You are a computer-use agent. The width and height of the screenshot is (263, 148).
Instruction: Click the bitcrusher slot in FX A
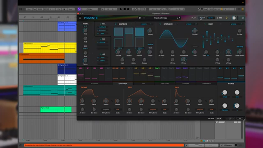pos(102,30)
